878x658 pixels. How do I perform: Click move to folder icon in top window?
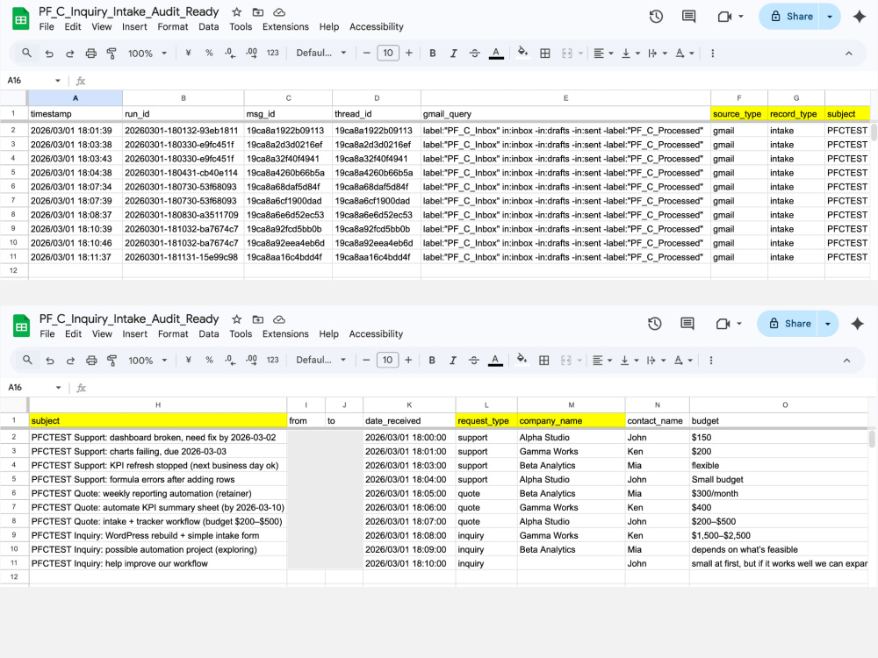click(257, 11)
